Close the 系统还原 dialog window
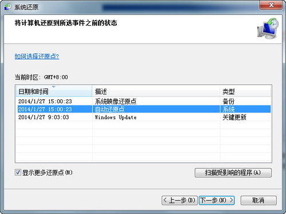The width and height of the screenshot is (286, 214). click(x=271, y=5)
